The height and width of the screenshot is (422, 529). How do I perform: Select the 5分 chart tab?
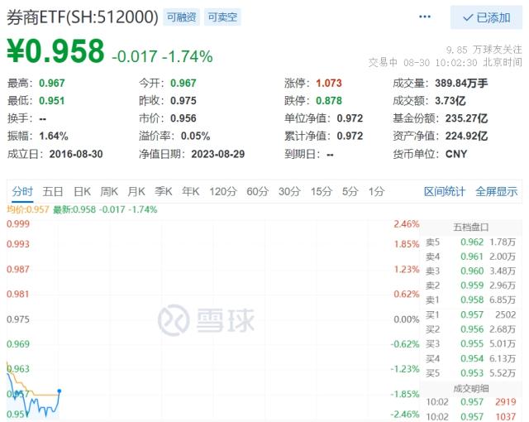(x=350, y=191)
